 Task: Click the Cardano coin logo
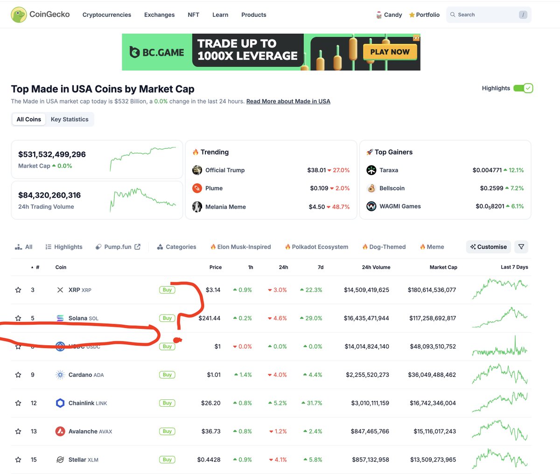point(60,375)
